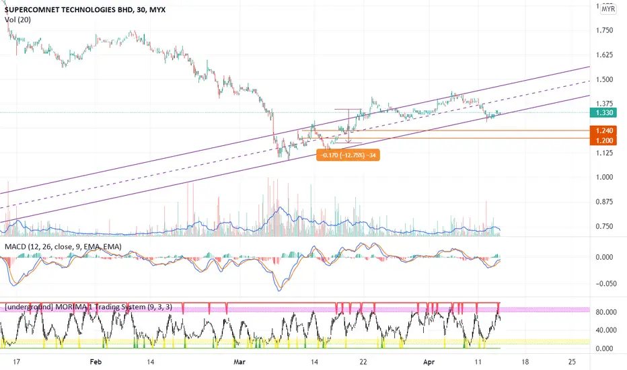Select the orange 1.240 price level label

click(603, 131)
